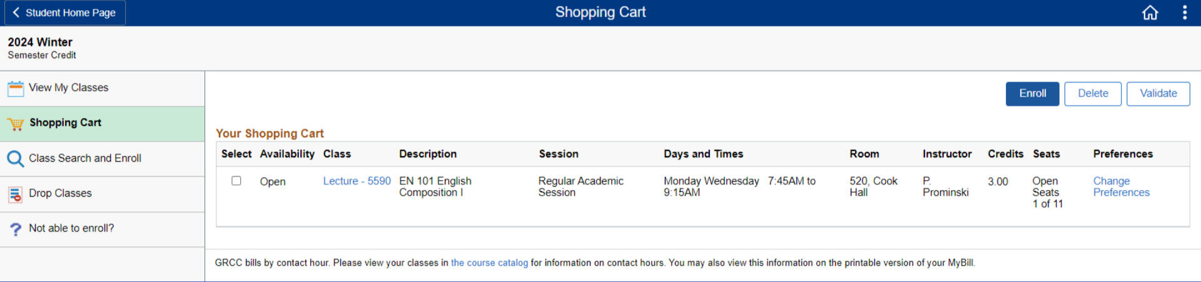The width and height of the screenshot is (1201, 282).
Task: Click the Class Search magnifier icon
Action: click(x=16, y=158)
